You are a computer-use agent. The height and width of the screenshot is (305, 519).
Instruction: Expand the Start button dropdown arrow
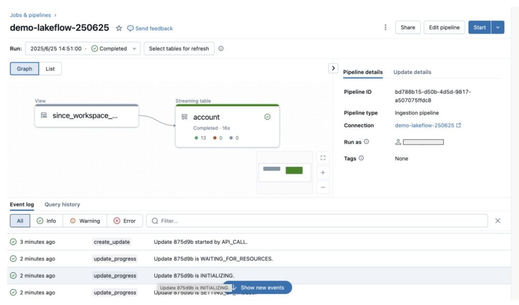pyautogui.click(x=499, y=27)
